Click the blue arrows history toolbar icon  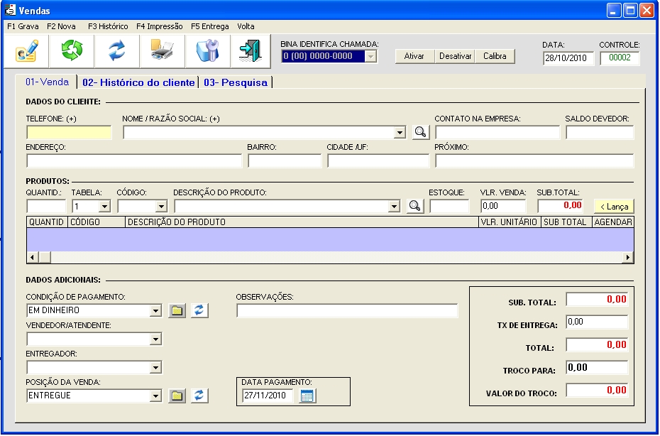[116, 52]
